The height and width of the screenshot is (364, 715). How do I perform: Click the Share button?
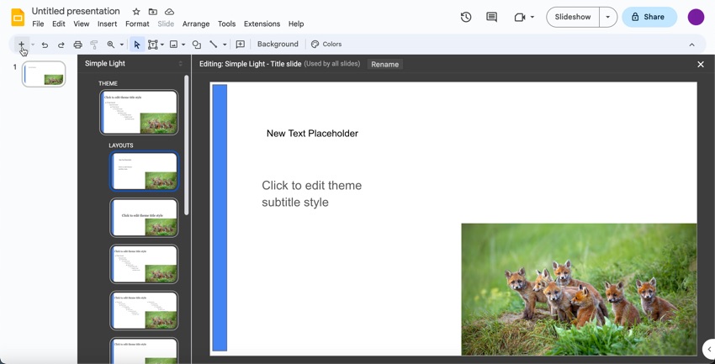(649, 17)
